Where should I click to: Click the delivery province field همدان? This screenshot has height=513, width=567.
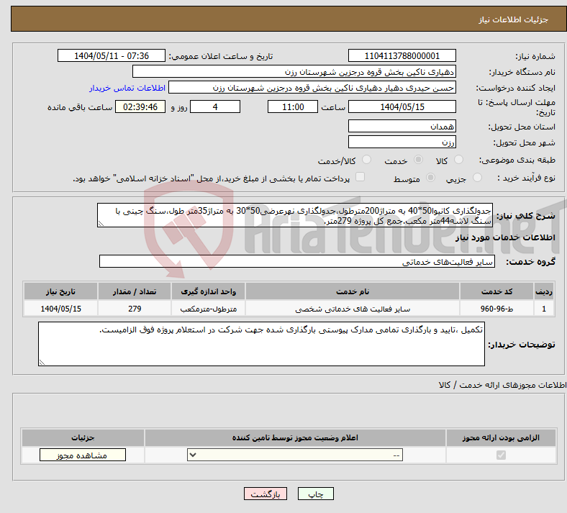402,126
